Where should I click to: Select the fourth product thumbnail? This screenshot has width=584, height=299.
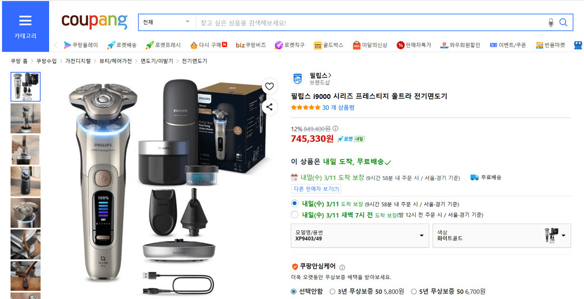pyautogui.click(x=26, y=181)
